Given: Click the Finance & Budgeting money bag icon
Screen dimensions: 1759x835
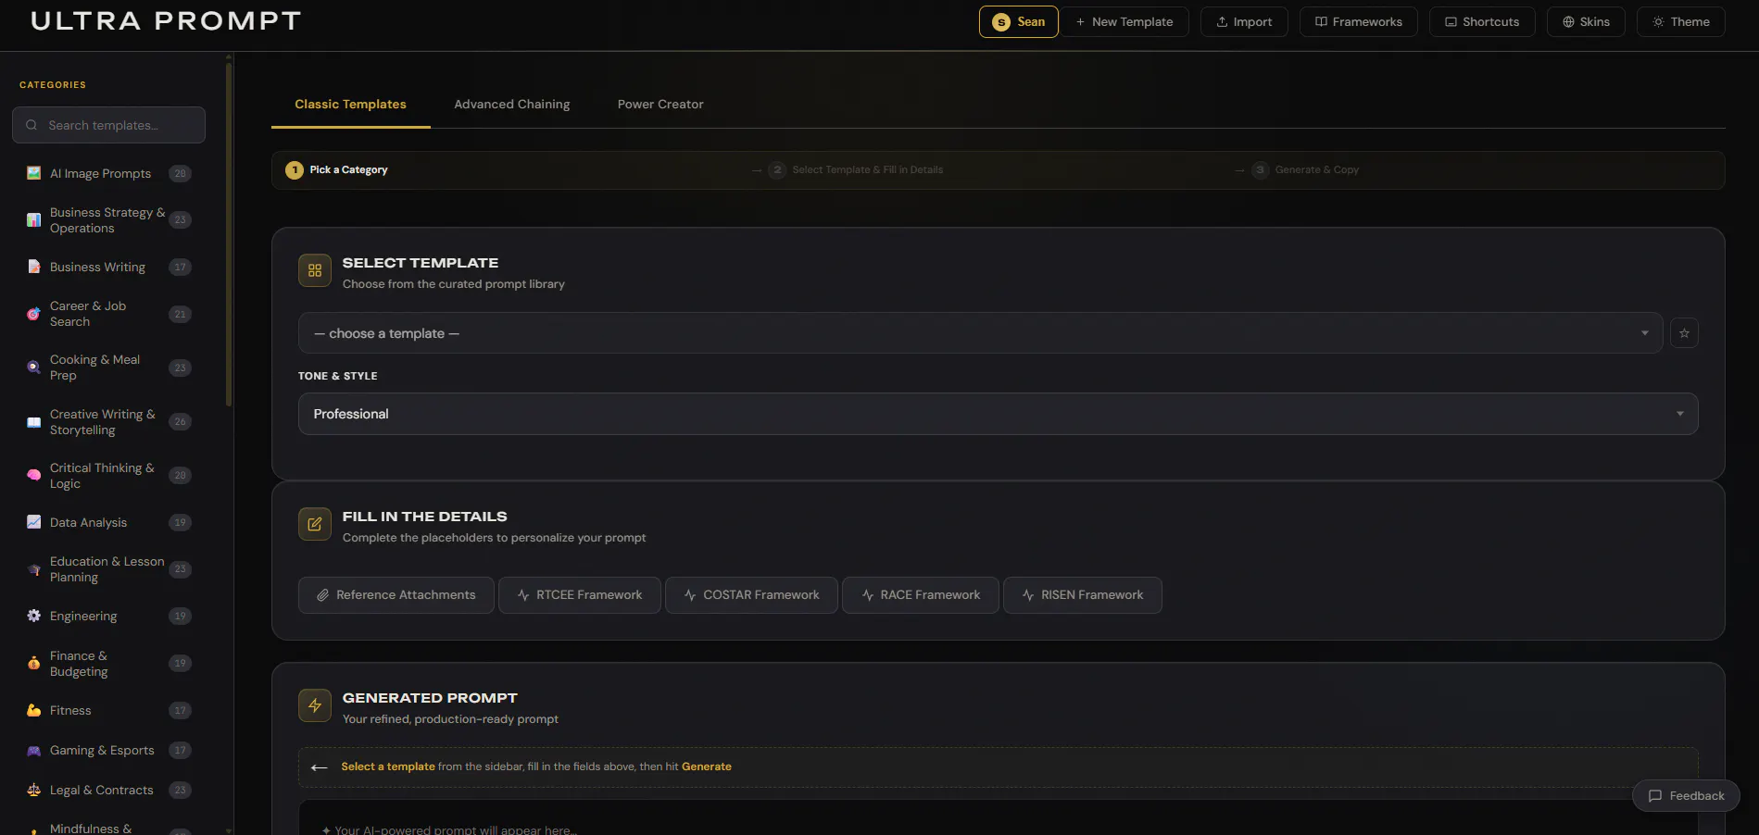Looking at the screenshot, I should pyautogui.click(x=33, y=663).
